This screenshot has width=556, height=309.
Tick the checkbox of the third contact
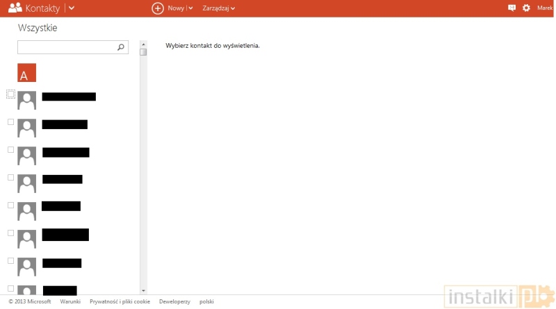point(10,149)
